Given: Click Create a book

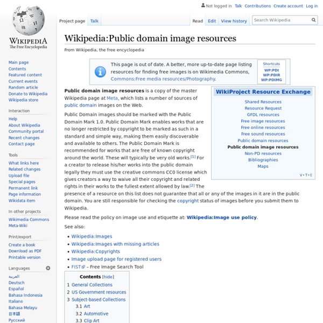Looking at the screenshot, I should point(22,245).
